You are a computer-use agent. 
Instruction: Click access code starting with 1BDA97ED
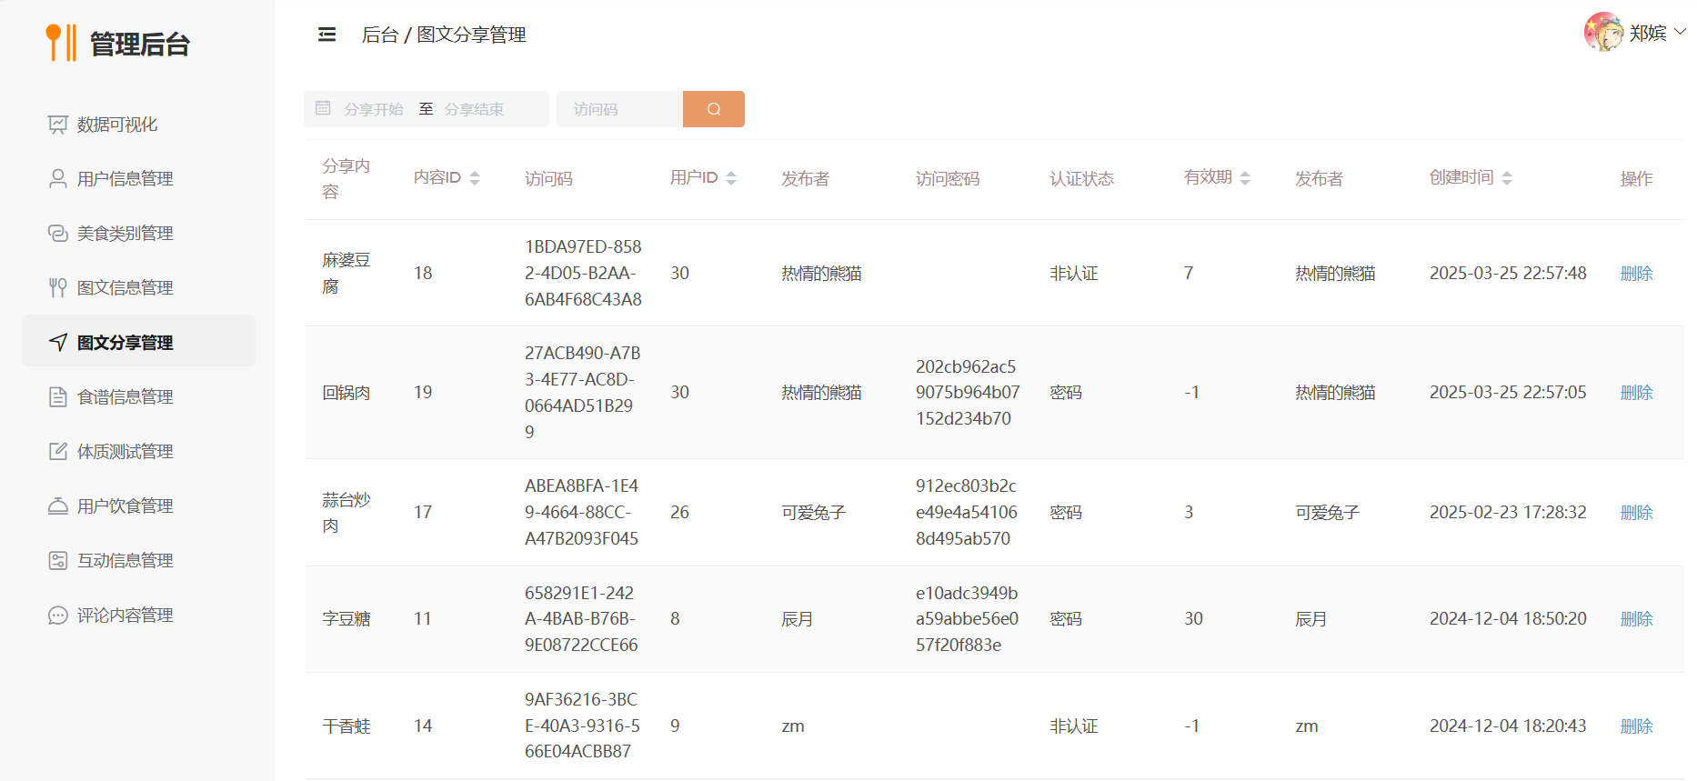[x=583, y=273]
